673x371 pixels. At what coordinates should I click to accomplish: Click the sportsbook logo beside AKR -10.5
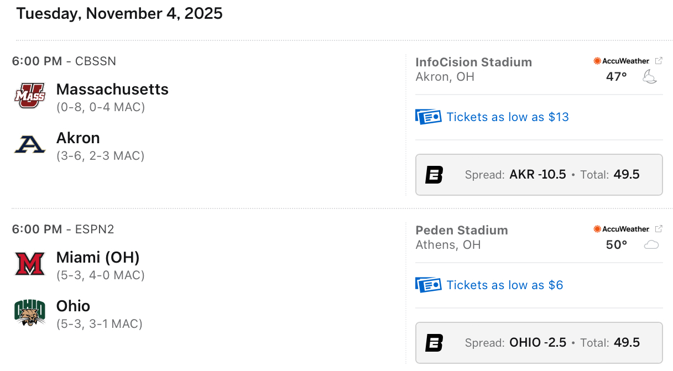pyautogui.click(x=434, y=175)
